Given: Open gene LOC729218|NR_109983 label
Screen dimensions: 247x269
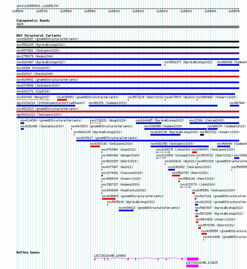Looking at the screenshot, I should coord(110,256).
